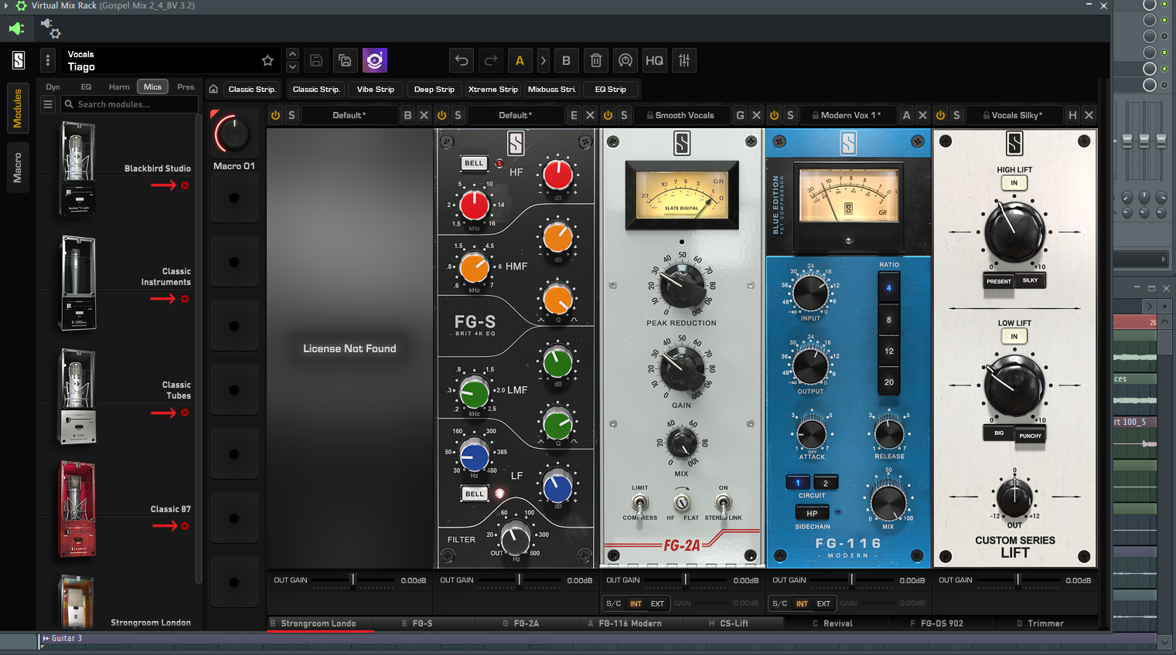Image resolution: width=1176 pixels, height=655 pixels.
Task: Bypass the Lift module with power button
Action: 940,115
